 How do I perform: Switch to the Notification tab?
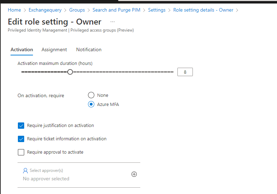coord(89,50)
